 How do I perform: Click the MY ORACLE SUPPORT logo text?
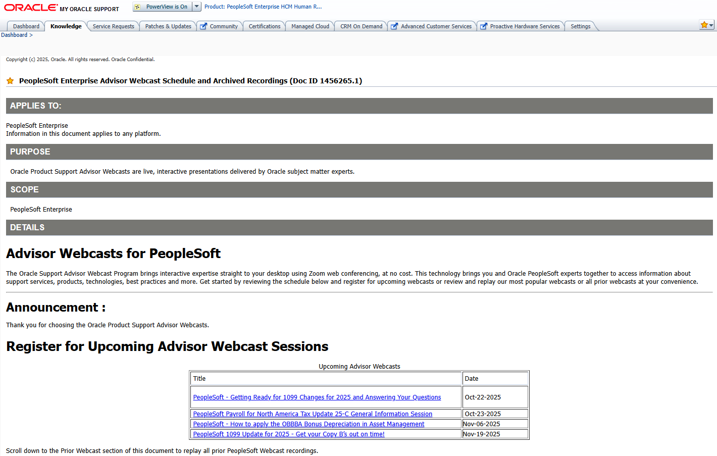(x=89, y=9)
